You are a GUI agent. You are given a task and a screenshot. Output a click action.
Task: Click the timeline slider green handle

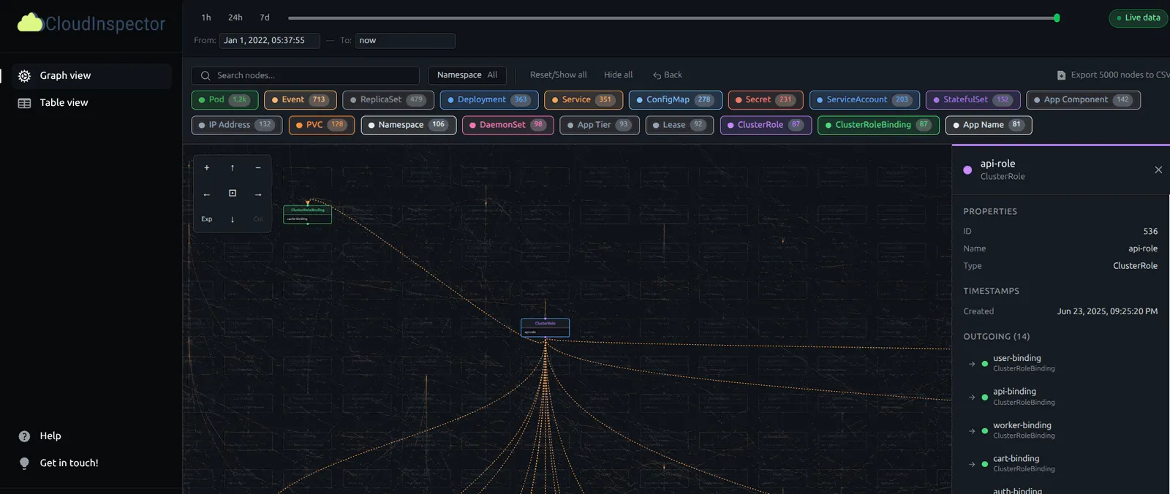click(x=1057, y=18)
